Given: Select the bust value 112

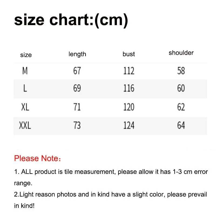Looking at the screenshot, I should point(129,71).
